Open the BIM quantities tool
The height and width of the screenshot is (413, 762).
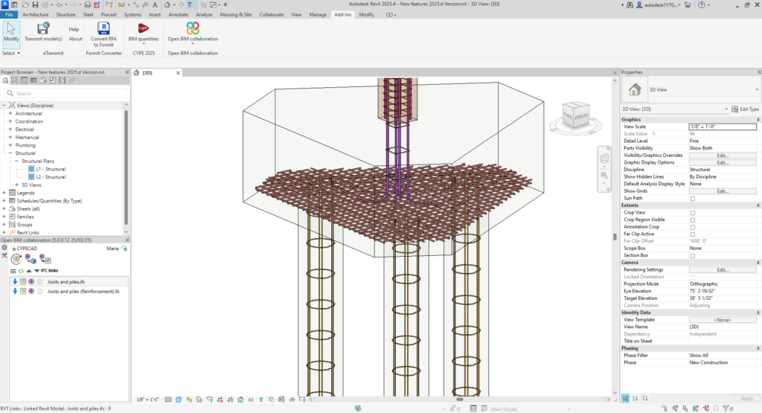tap(143, 28)
